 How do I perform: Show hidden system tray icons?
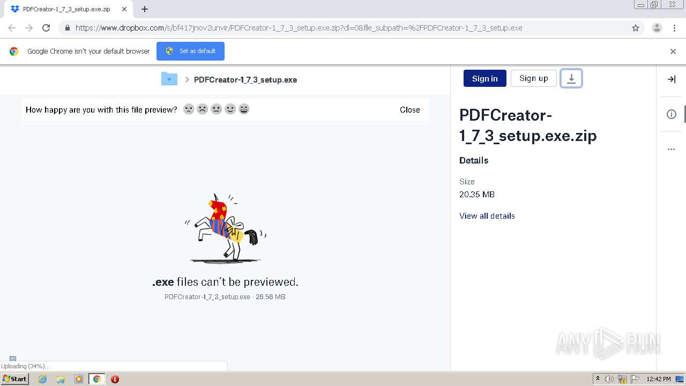coord(598,379)
